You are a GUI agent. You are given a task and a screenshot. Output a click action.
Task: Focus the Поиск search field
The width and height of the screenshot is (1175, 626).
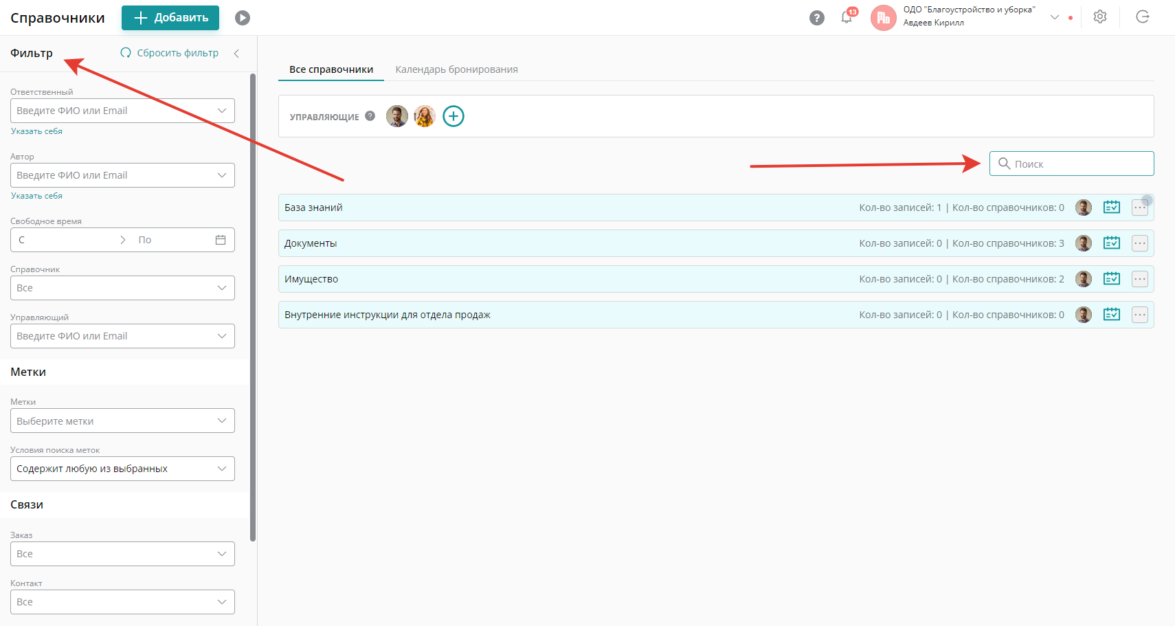(1072, 164)
